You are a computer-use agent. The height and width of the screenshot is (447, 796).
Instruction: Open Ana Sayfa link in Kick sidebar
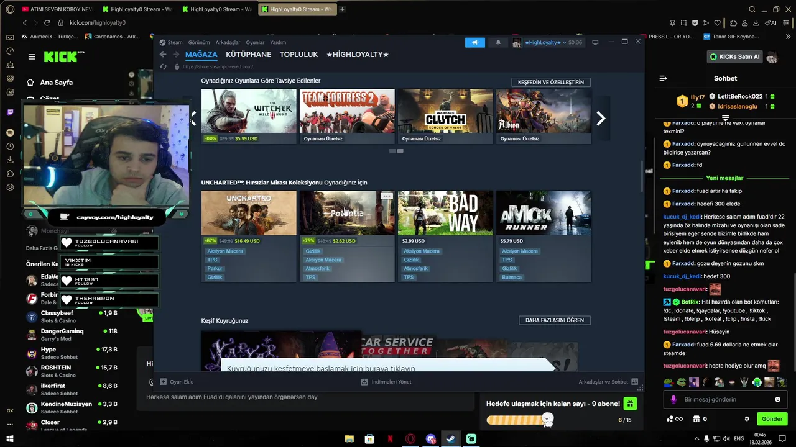(x=50, y=83)
